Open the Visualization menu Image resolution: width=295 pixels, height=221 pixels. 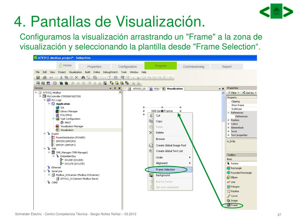click(75, 72)
